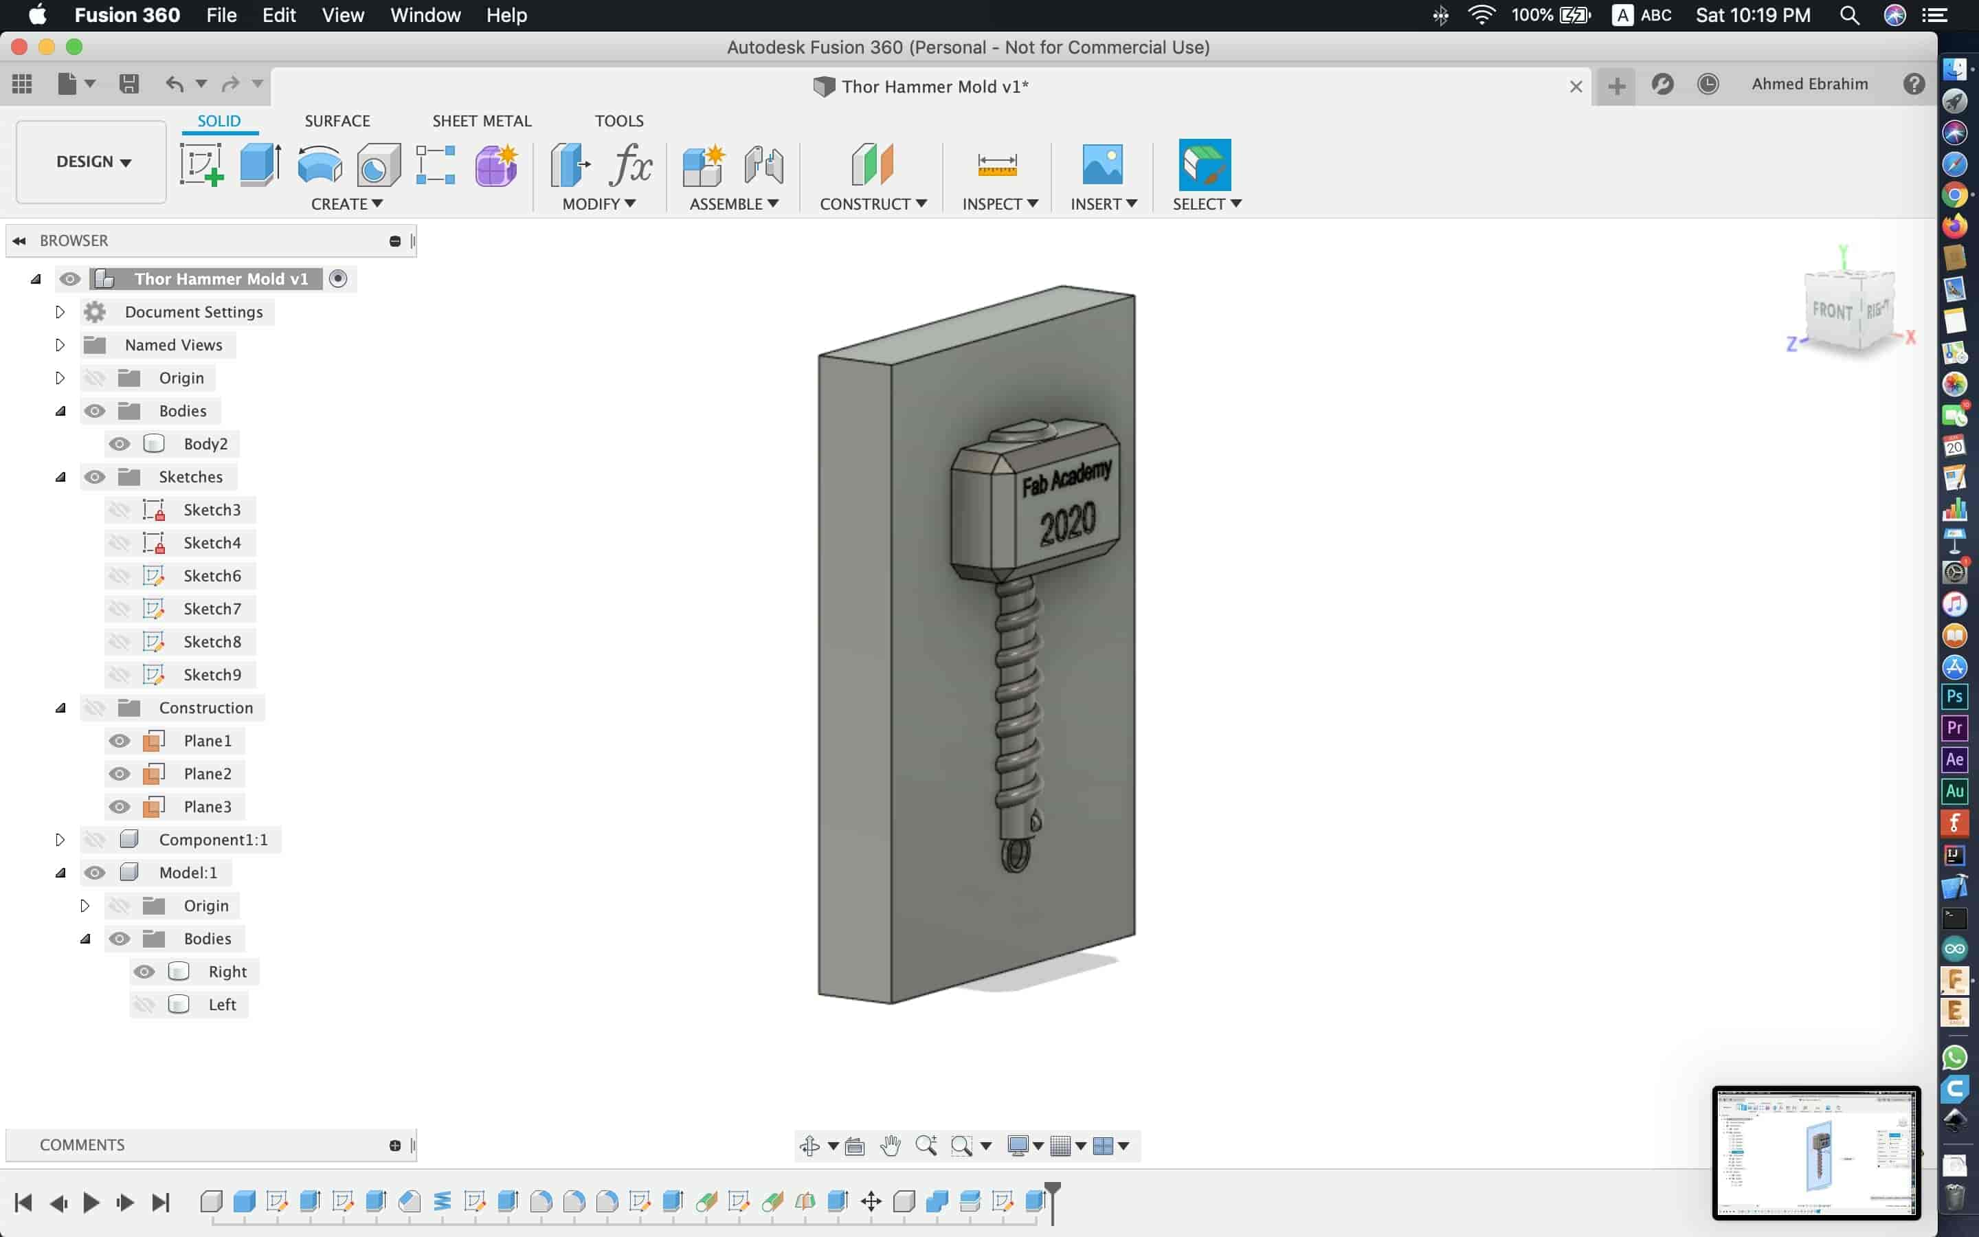The width and height of the screenshot is (1979, 1237).
Task: Collapse the Sketches folder
Action: click(60, 476)
